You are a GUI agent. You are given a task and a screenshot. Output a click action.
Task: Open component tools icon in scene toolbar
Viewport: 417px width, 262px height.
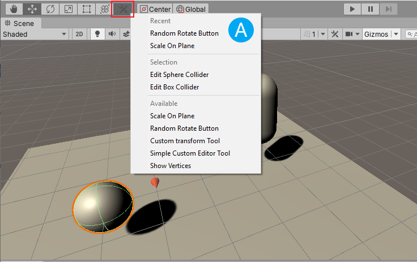coord(334,34)
